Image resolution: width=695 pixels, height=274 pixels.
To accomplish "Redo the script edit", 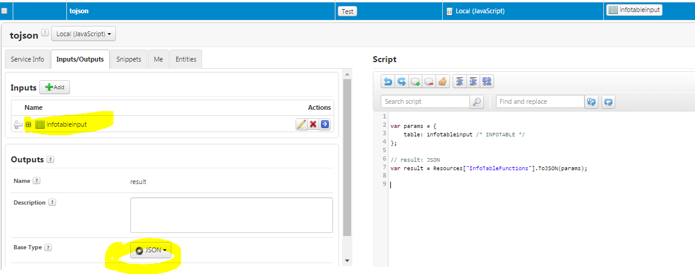I will (x=401, y=81).
